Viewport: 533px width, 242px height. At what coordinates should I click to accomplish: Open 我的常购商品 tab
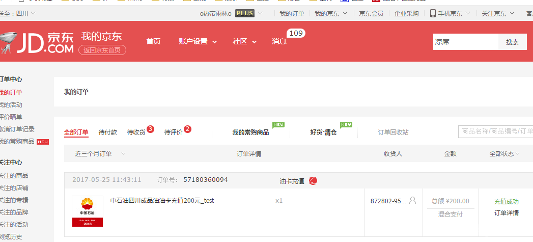pyautogui.click(x=250, y=132)
